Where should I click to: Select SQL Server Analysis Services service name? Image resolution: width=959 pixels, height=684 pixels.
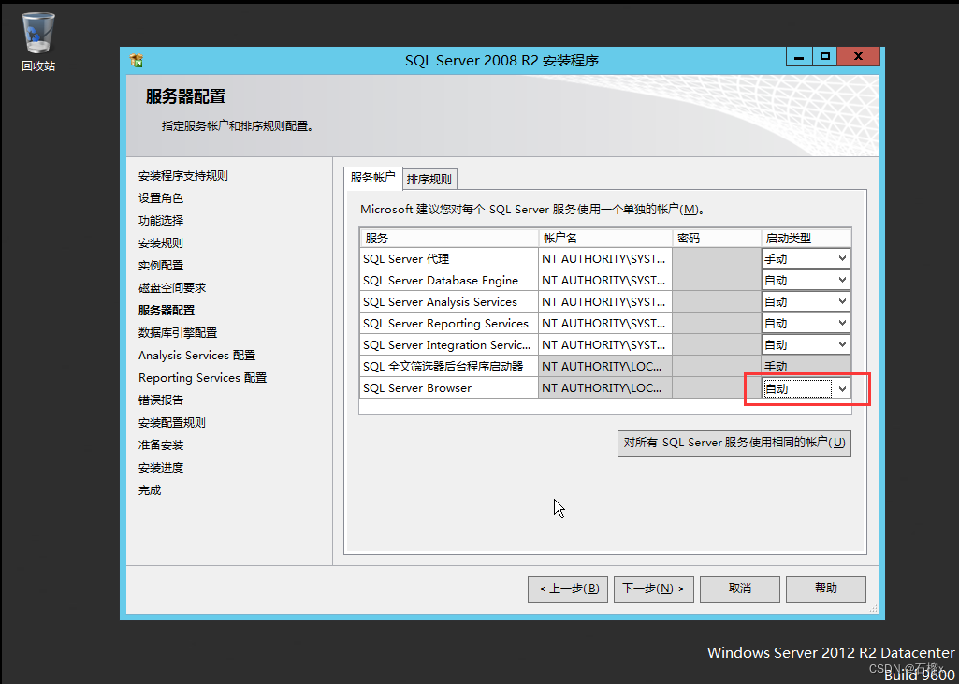449,301
